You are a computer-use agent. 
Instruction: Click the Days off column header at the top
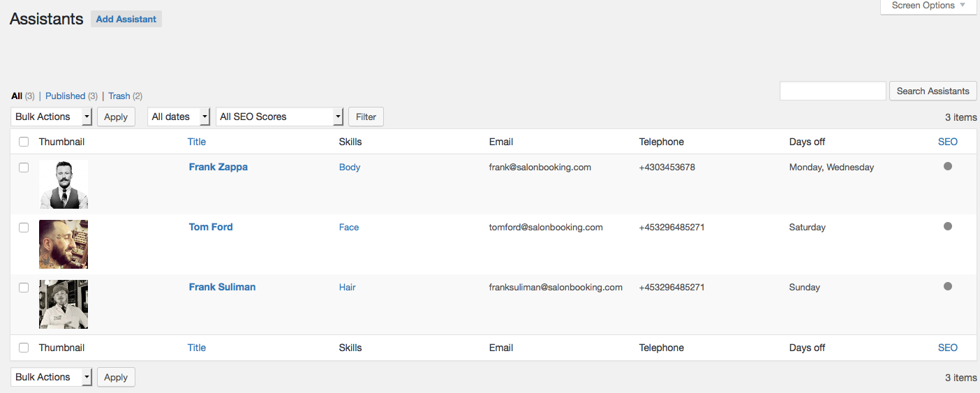[808, 142]
